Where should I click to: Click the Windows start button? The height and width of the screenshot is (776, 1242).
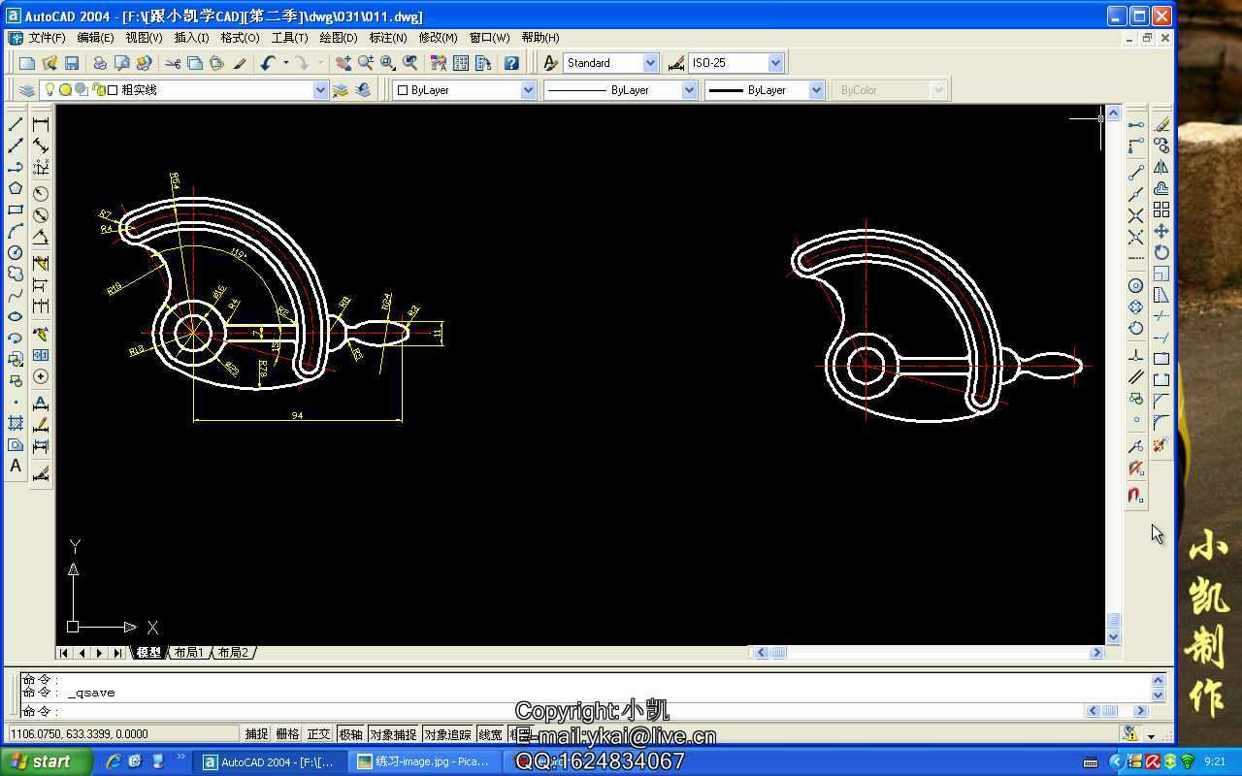pos(46,761)
